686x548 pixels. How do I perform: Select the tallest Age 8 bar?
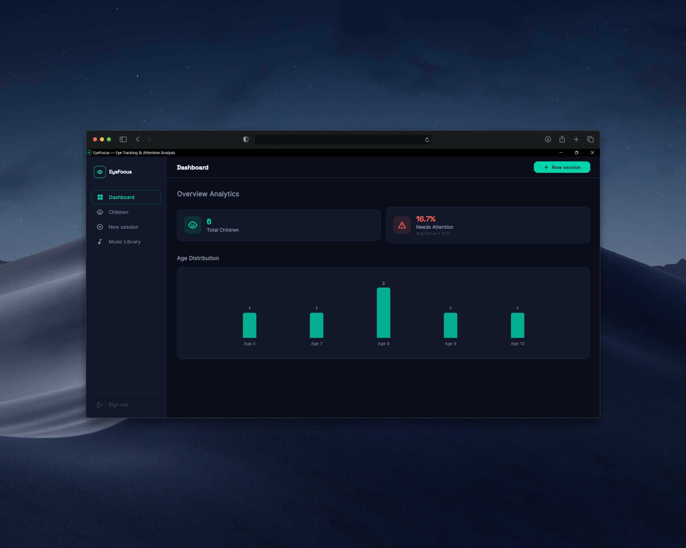pyautogui.click(x=383, y=313)
